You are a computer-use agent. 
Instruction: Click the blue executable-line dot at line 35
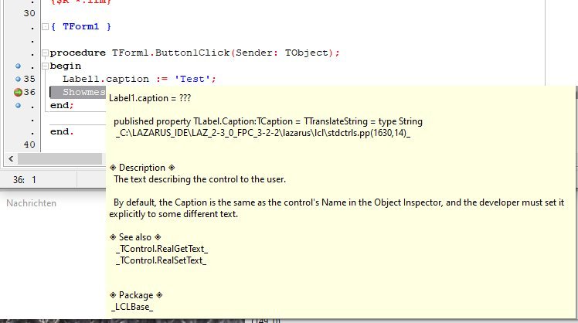point(18,79)
